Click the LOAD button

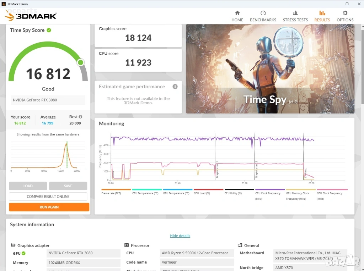click(28, 186)
